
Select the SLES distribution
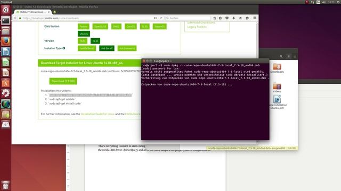coord(144,27)
